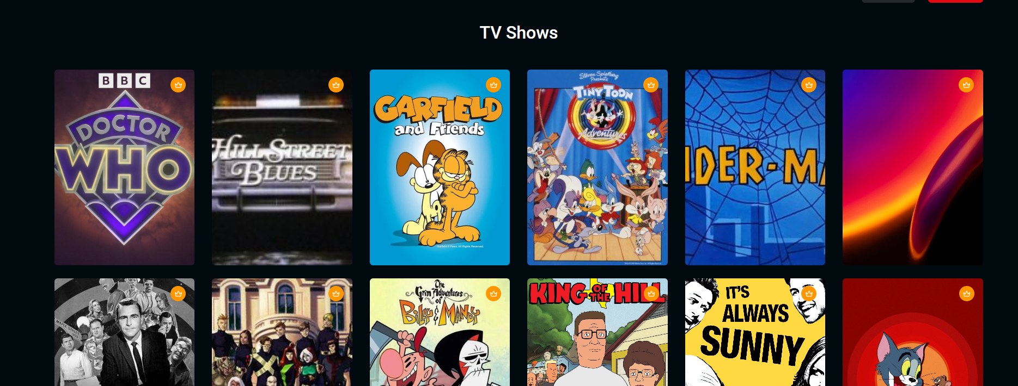The height and width of the screenshot is (386, 1018).
Task: Click the crown badge on X-Men poster
Action: coord(336,294)
